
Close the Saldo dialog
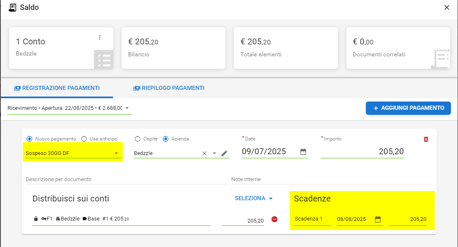tap(447, 7)
